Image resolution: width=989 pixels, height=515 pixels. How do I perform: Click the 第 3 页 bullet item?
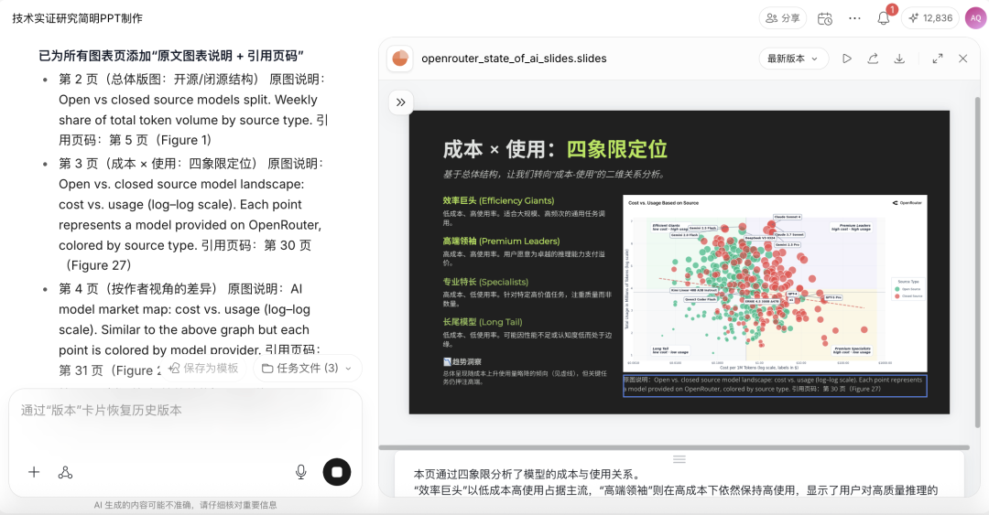(191, 214)
